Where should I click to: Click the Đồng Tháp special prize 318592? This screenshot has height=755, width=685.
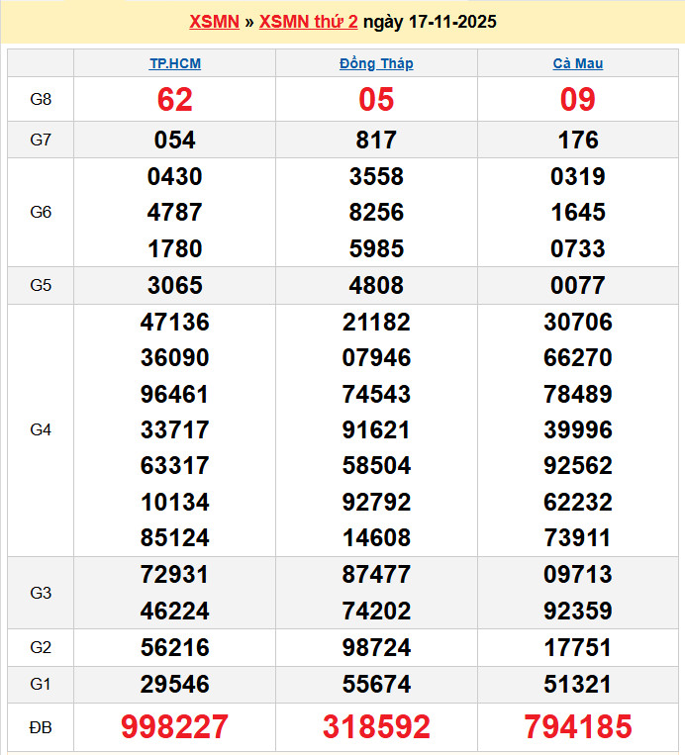(x=376, y=727)
